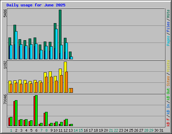Click day 14 on the x-axis

[x=76, y=130]
